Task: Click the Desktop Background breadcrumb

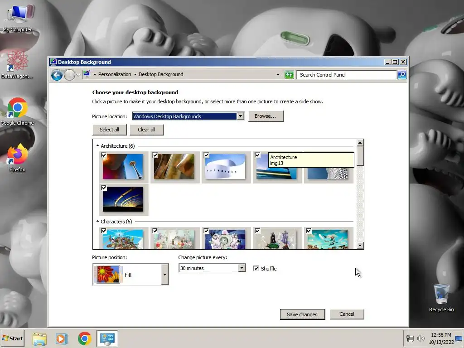Action: click(161, 75)
